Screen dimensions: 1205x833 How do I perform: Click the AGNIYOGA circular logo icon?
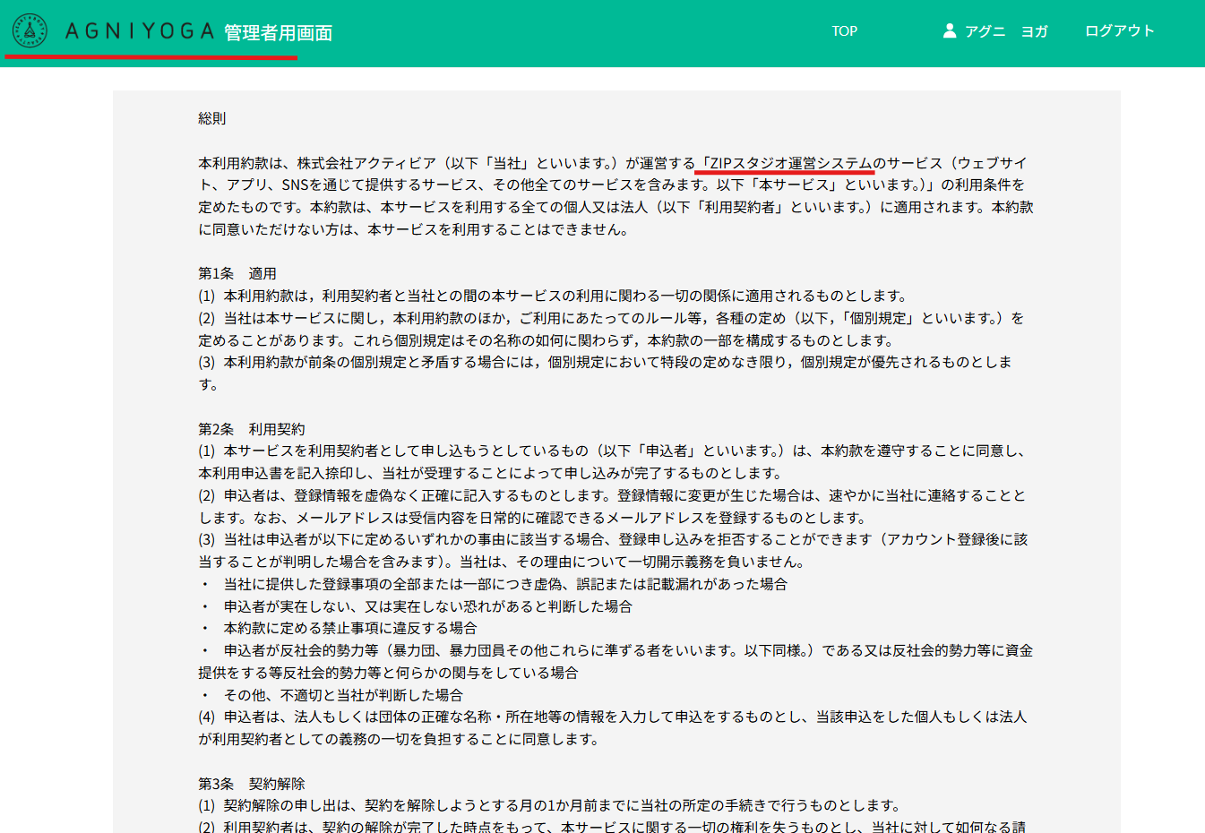point(30,31)
